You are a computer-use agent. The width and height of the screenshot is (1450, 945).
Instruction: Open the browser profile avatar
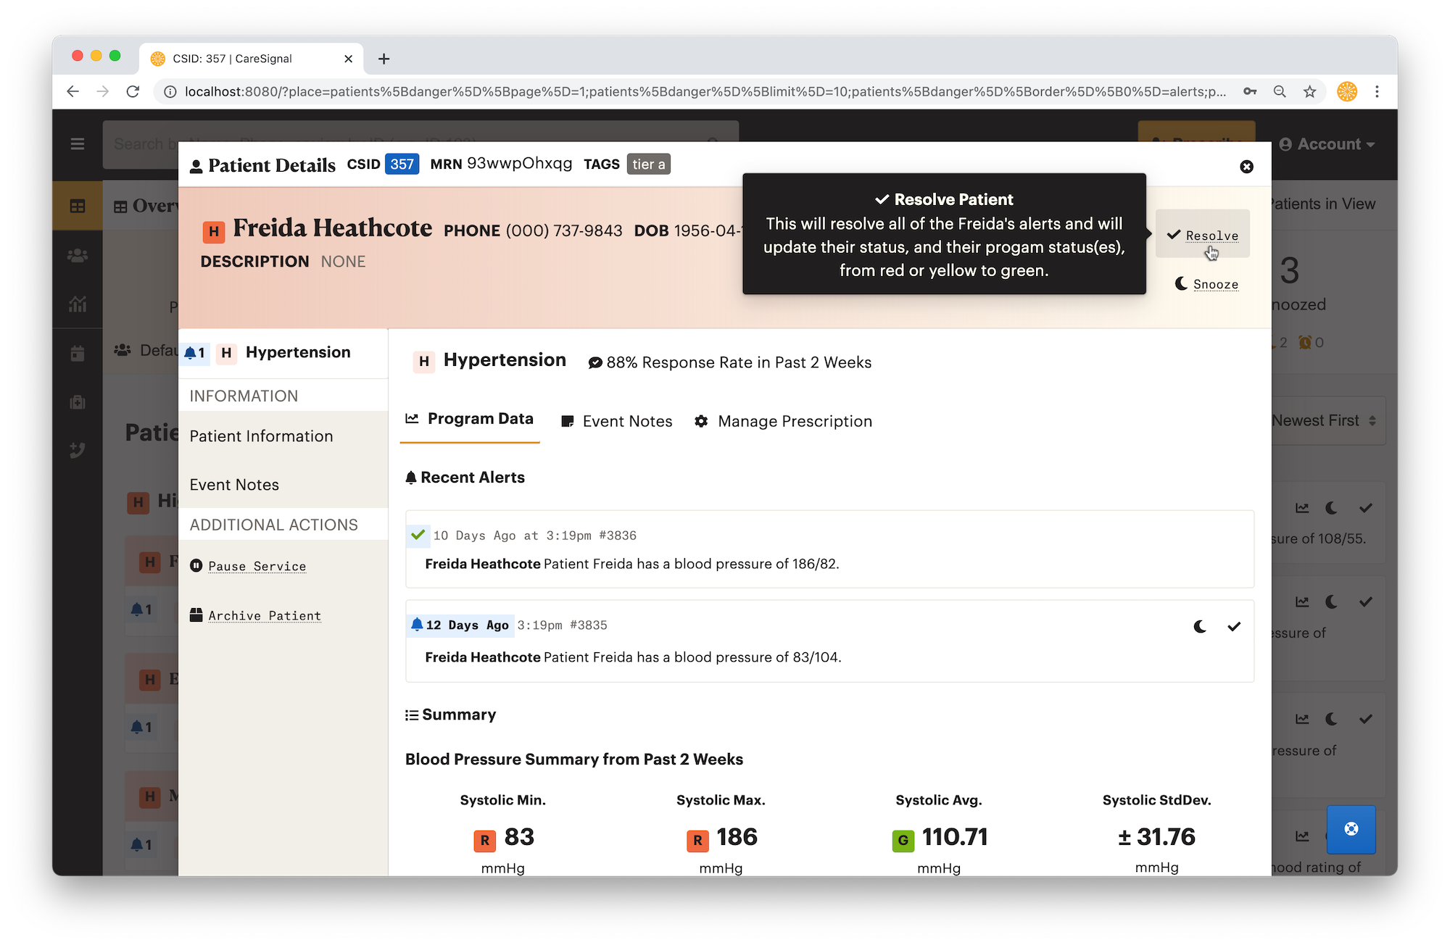[1347, 91]
